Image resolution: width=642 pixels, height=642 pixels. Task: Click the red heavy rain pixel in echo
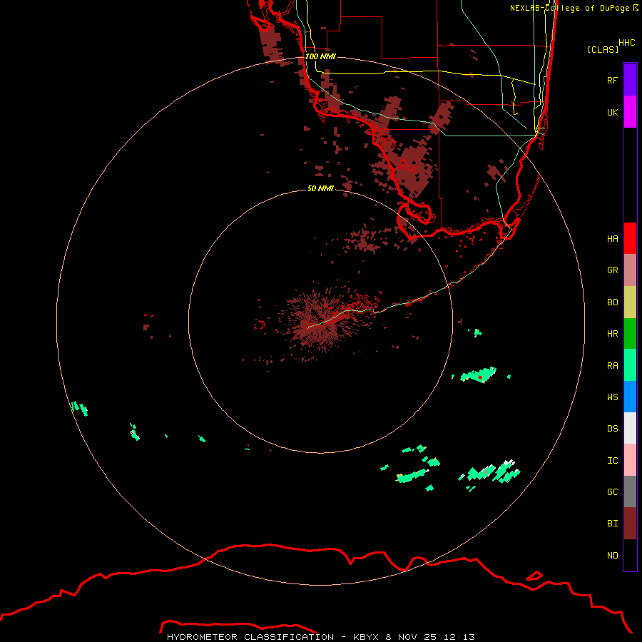[x=480, y=377]
